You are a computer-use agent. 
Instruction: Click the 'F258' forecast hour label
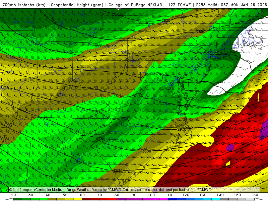pos(201,5)
